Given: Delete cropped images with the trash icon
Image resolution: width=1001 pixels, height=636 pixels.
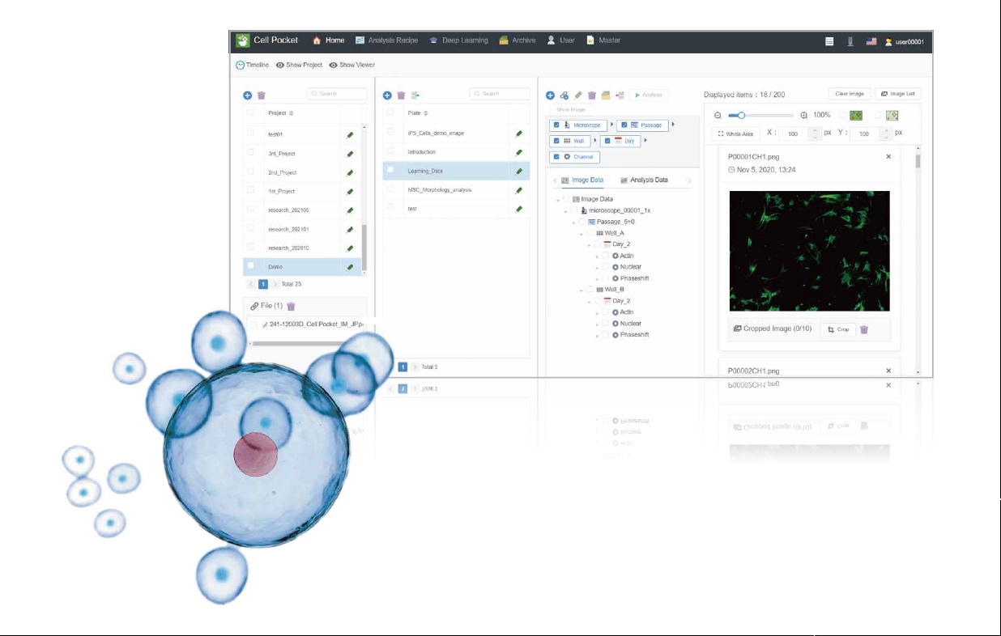Looking at the screenshot, I should (864, 330).
